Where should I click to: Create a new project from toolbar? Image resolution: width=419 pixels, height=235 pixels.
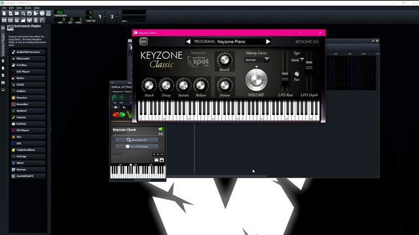4,13
